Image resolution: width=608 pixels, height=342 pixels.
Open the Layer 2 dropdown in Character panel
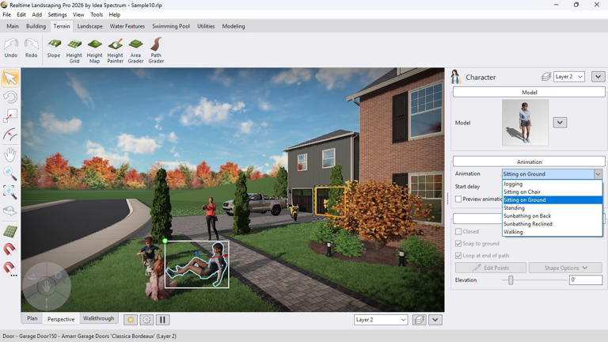click(x=569, y=77)
